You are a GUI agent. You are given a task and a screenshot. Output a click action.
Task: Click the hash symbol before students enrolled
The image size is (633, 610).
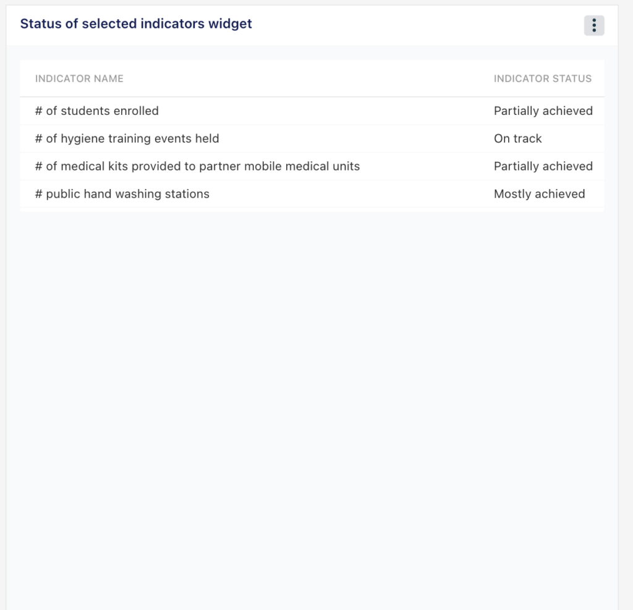pyautogui.click(x=39, y=111)
